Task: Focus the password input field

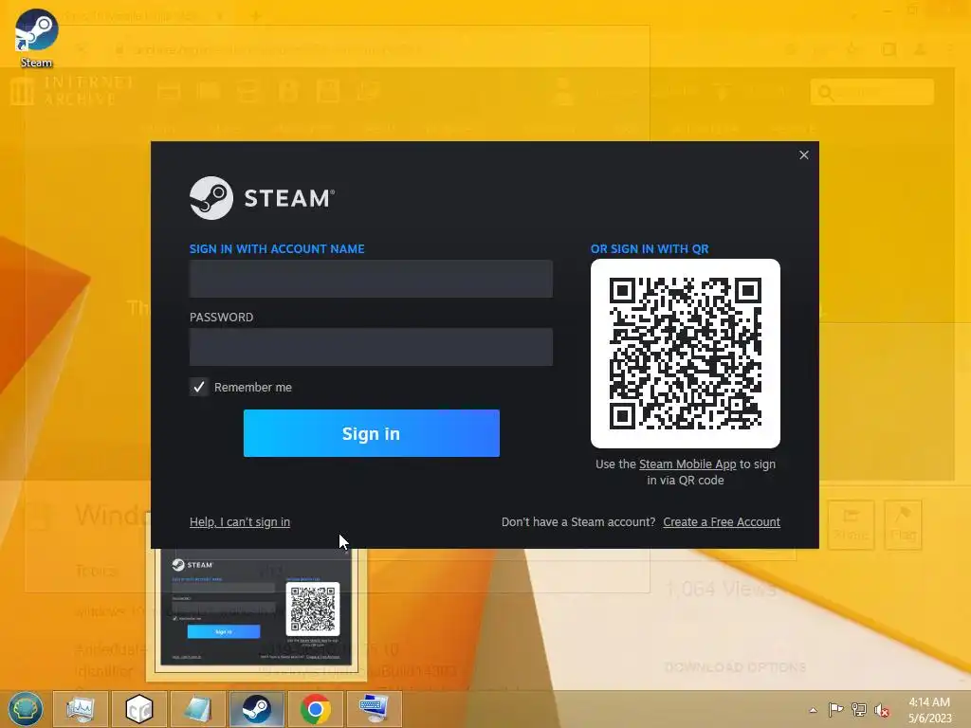Action: coord(371,347)
